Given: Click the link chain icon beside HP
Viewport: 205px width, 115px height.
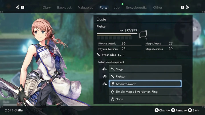Looking at the screenshot, I should pos(143,34).
